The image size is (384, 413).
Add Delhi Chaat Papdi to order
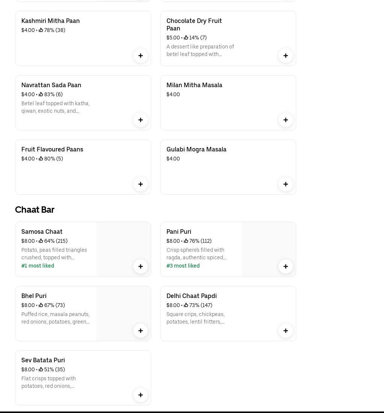pos(285,331)
